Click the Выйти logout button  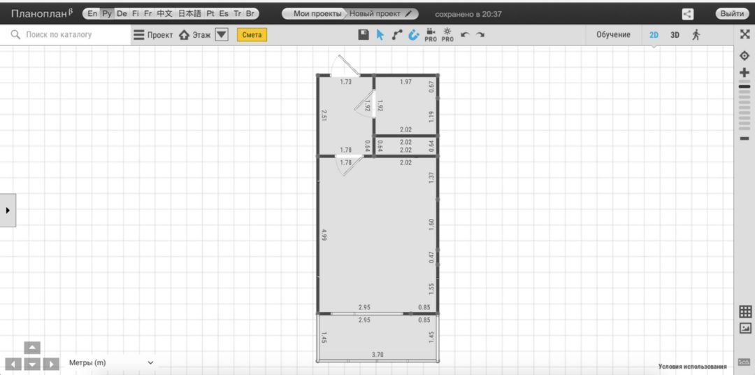(732, 14)
